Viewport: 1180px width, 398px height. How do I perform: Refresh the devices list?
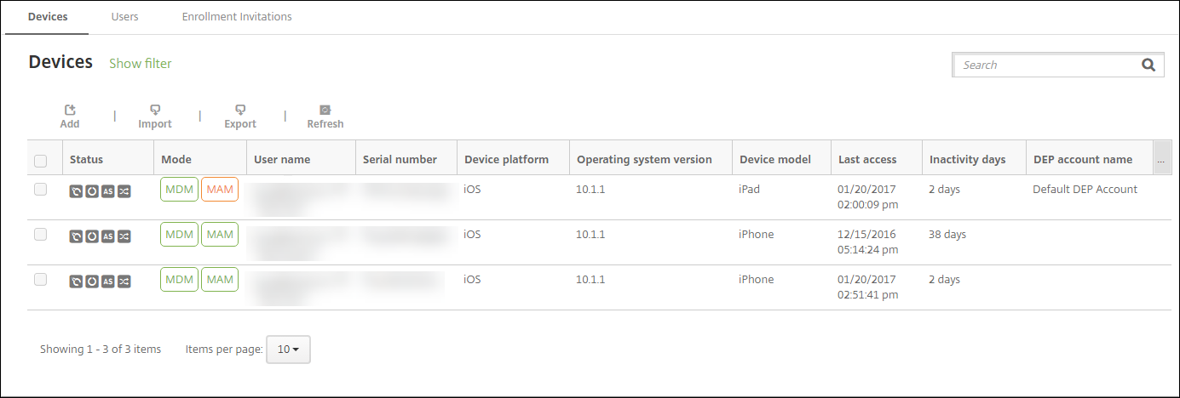[x=325, y=111]
